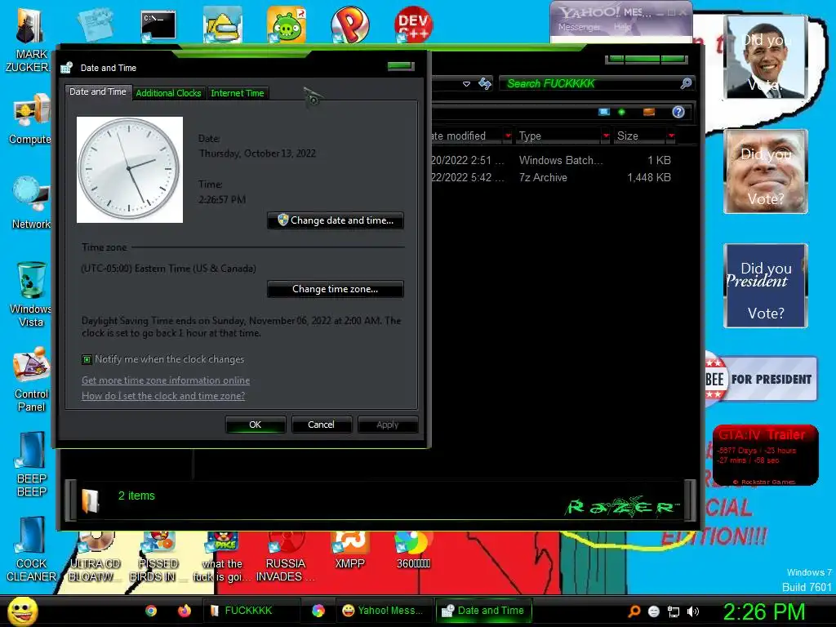This screenshot has width=836, height=627.
Task: Open the ULTRA CD BLOATW... desktop shortcut
Action: 95,557
